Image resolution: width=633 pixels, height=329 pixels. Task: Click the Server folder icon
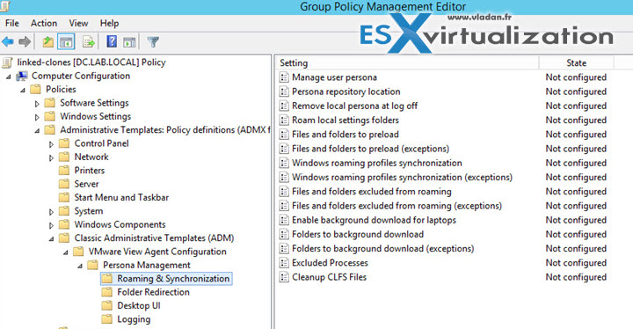tap(64, 184)
